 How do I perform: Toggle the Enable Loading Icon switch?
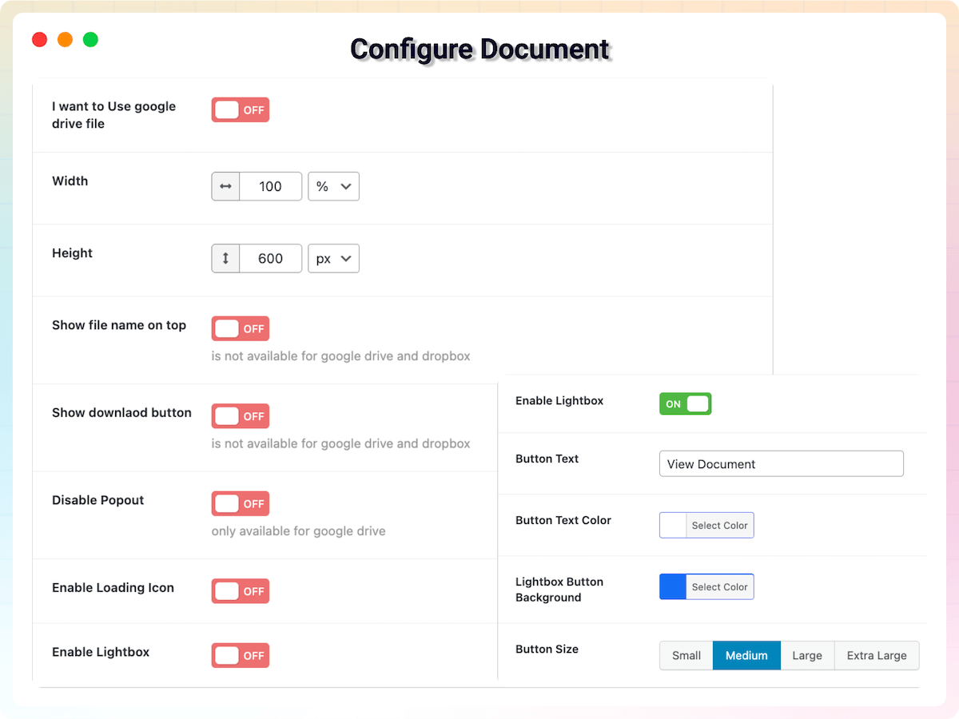coord(241,591)
